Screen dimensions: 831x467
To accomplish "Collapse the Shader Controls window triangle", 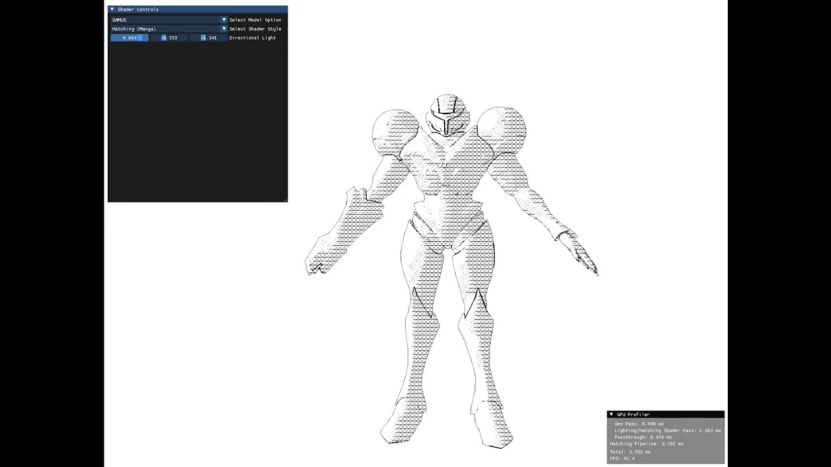I will [112, 9].
